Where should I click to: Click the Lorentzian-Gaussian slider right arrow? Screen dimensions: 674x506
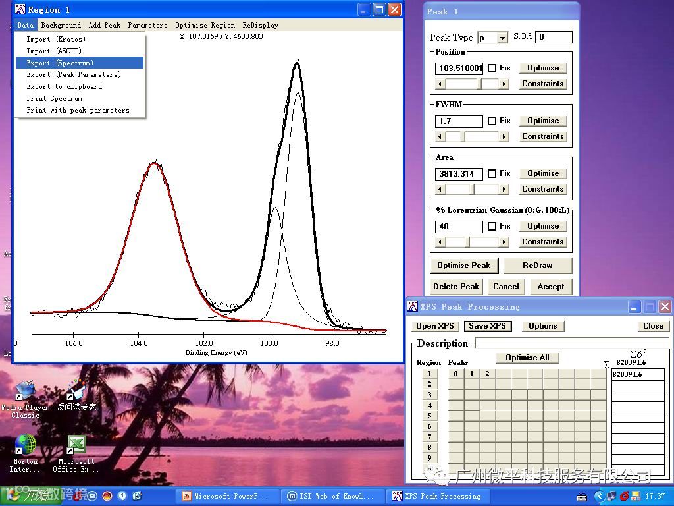[504, 242]
